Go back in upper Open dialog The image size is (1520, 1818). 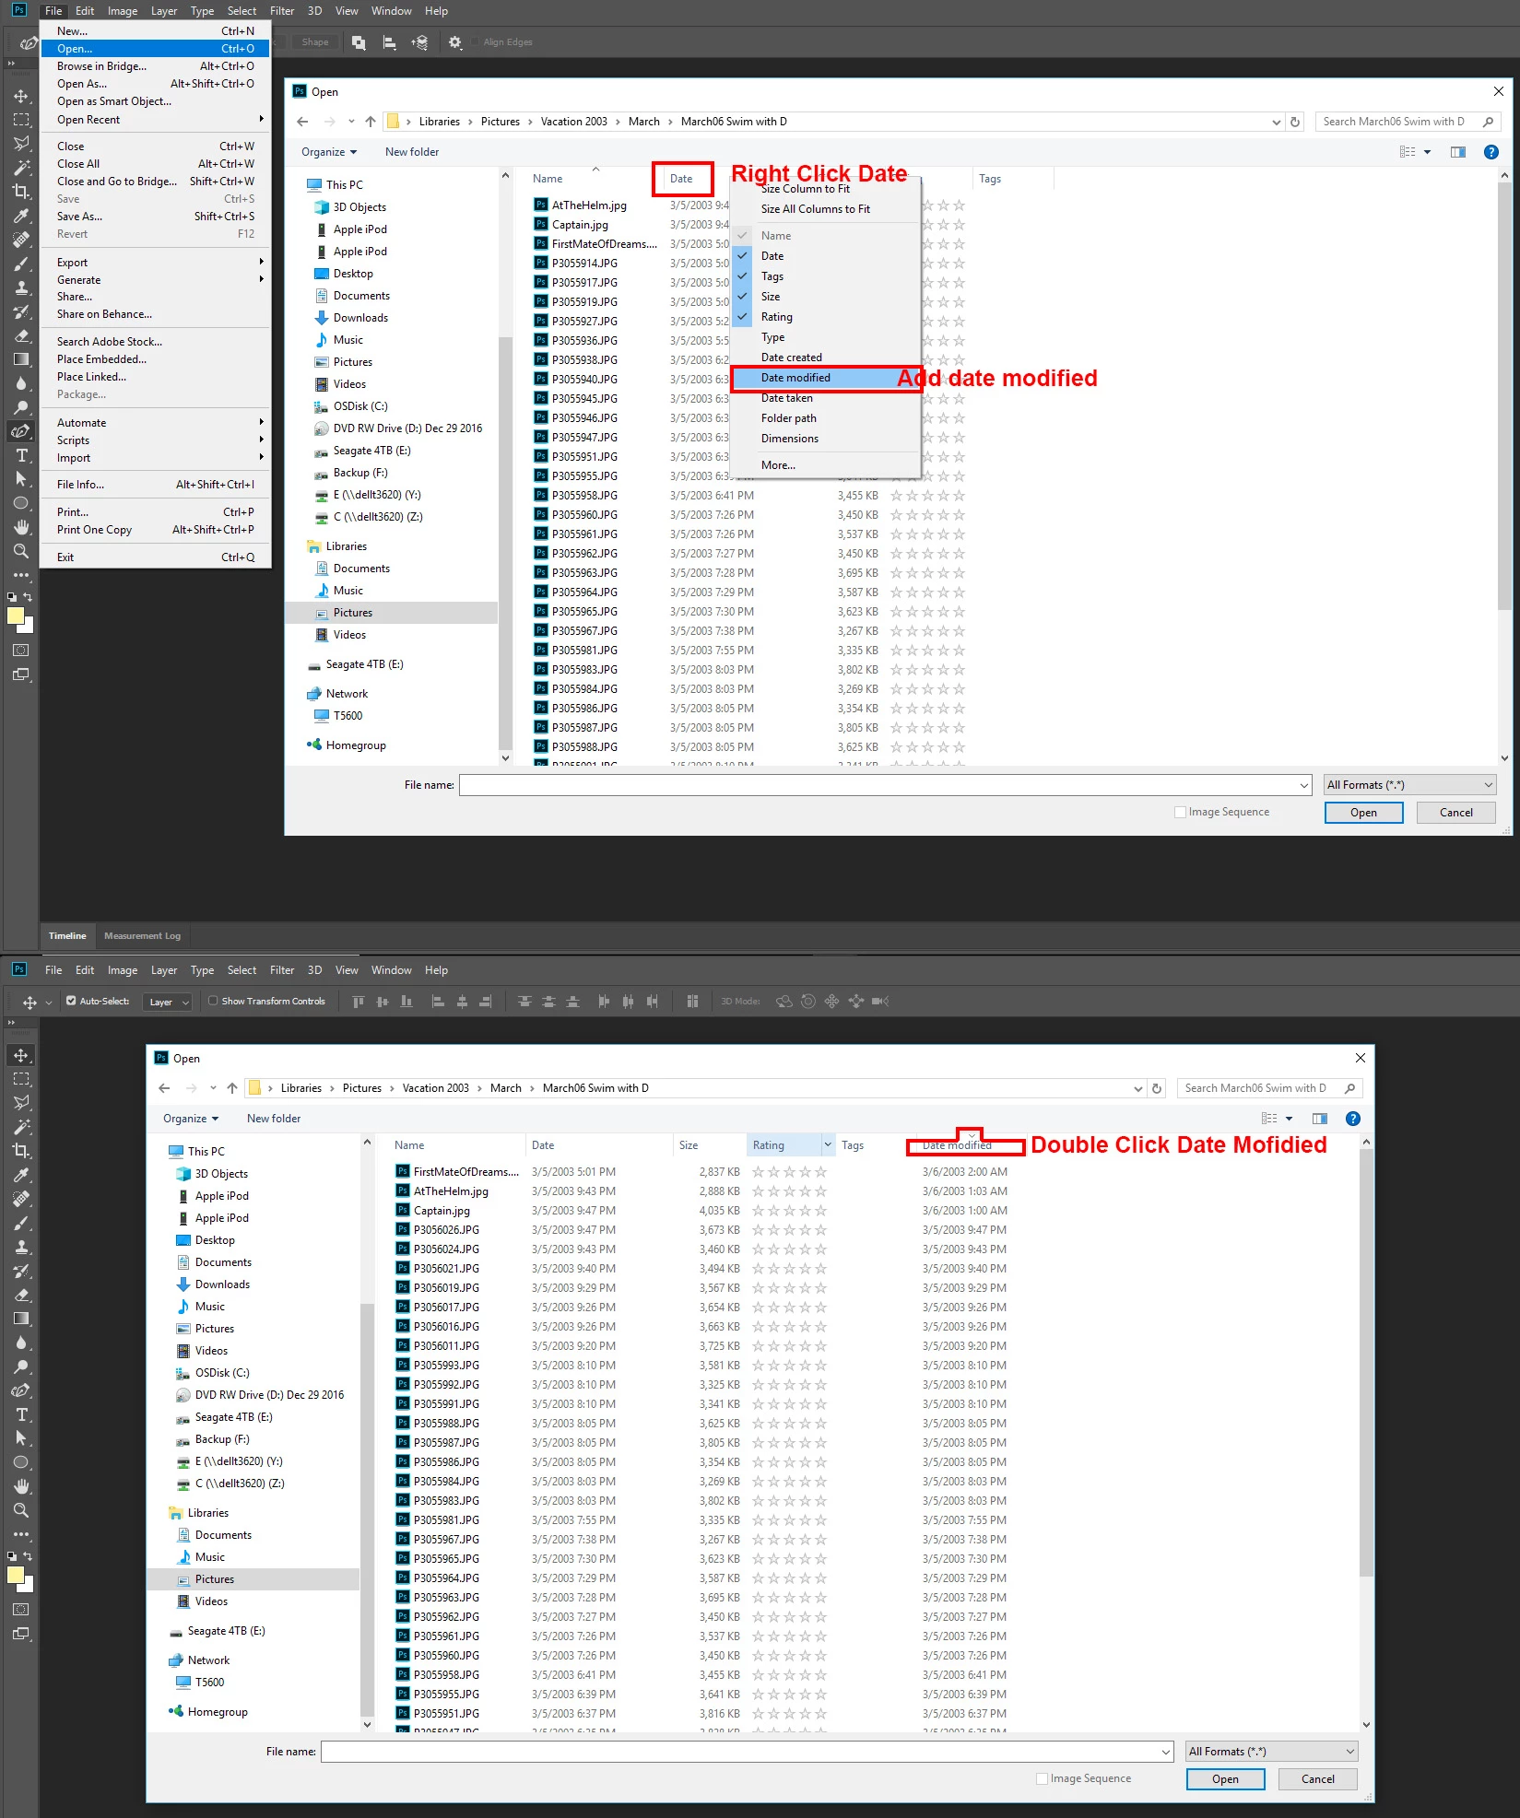click(302, 122)
